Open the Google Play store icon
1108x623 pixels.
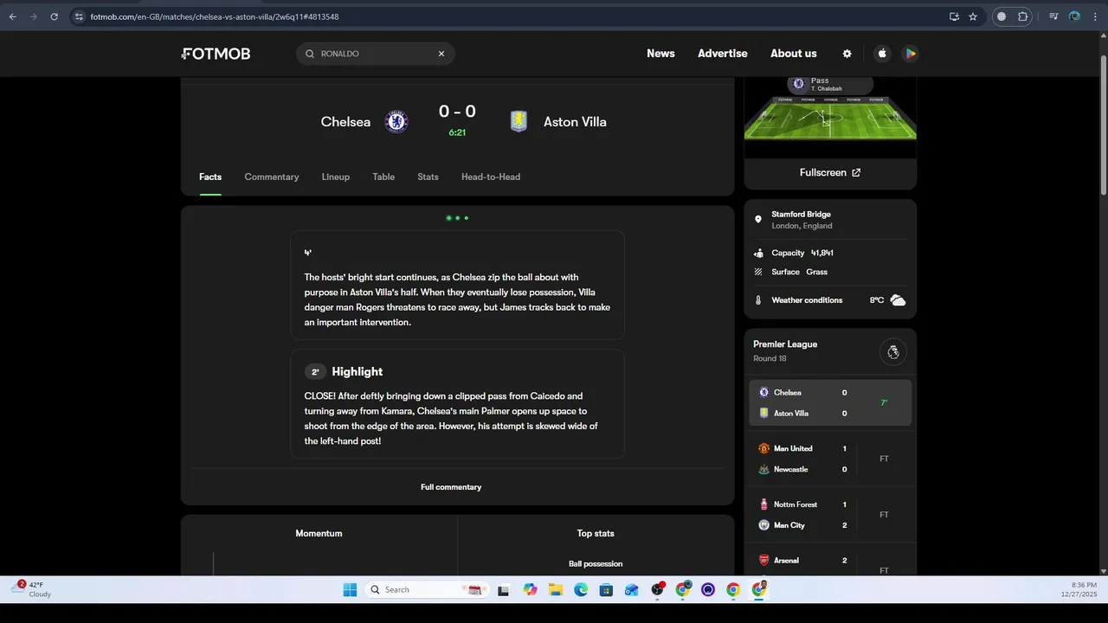910,54
